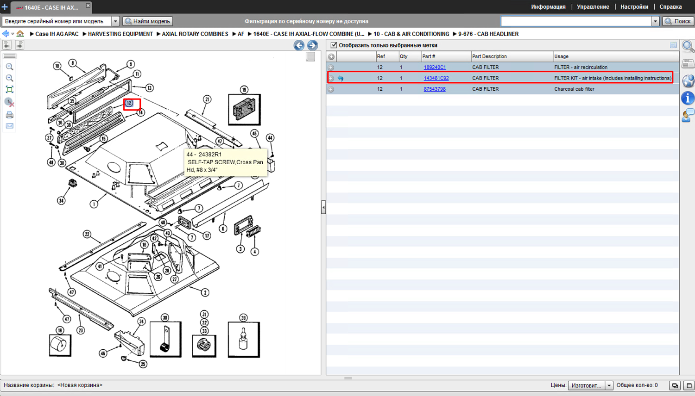695x396 pixels.
Task: Expand the search field dropdown arrow
Action: click(655, 21)
